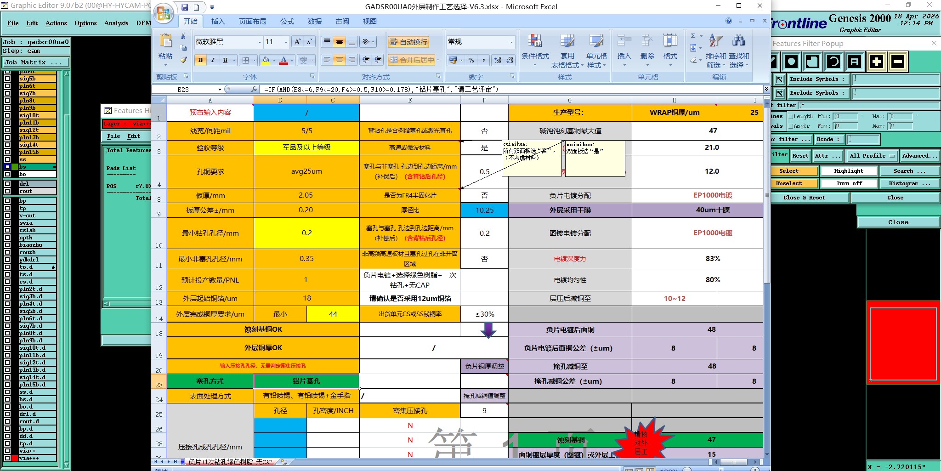Screen dimensions: 941x471
Task: Select pad circle feature type in Filter Popup
Action: (791, 62)
